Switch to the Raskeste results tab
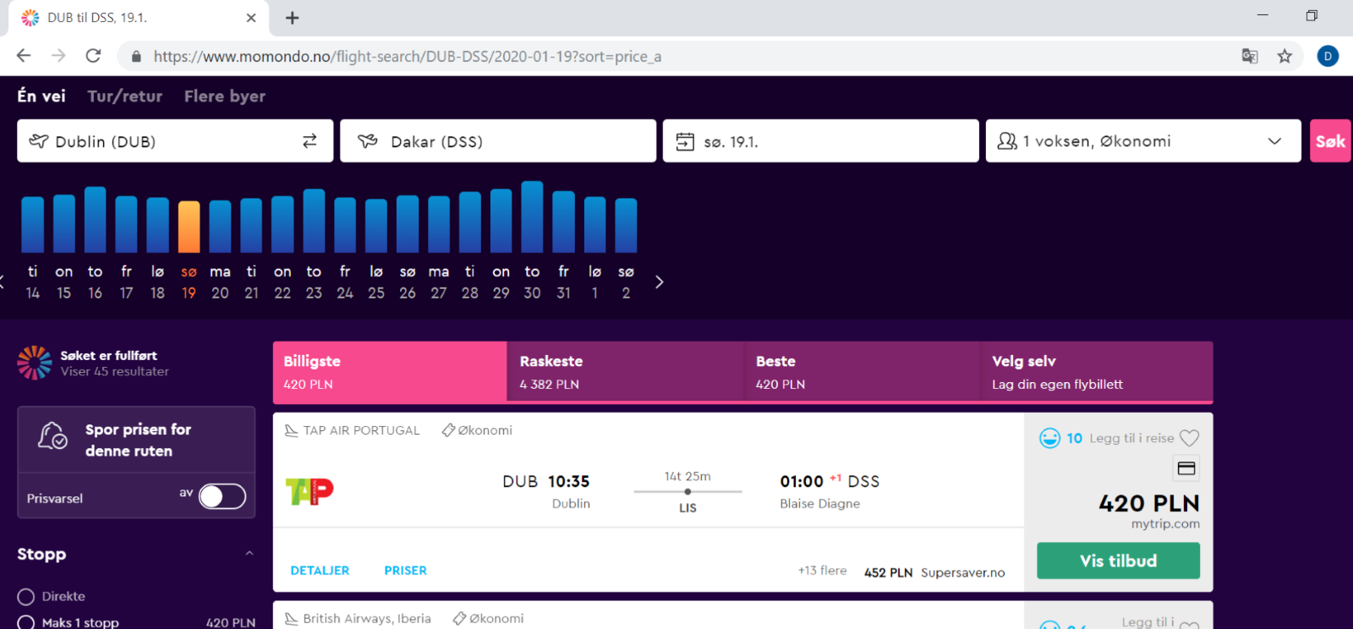The height and width of the screenshot is (629, 1353). tap(625, 372)
